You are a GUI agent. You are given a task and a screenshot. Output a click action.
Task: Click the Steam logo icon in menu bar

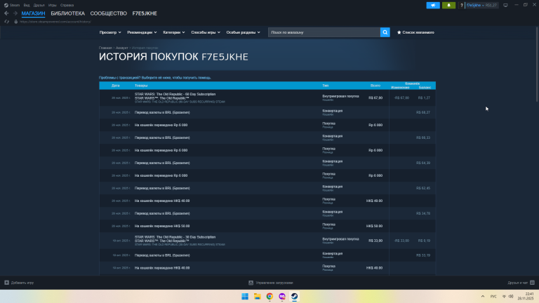point(6,5)
